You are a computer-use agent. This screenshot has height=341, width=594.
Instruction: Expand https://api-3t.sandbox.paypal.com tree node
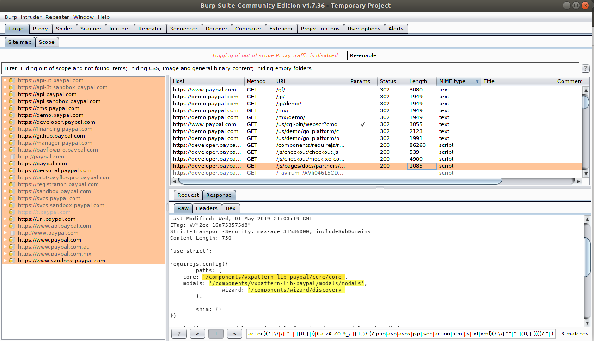pos(5,87)
